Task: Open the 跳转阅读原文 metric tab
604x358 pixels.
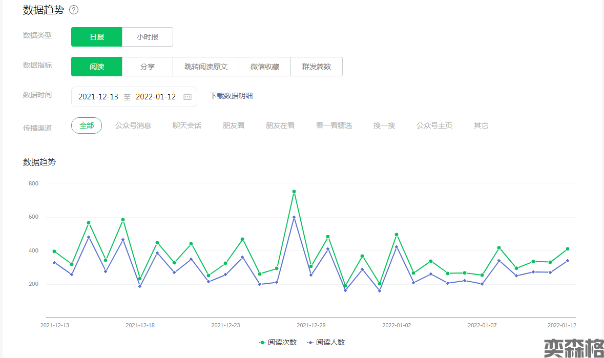Action: pyautogui.click(x=206, y=67)
